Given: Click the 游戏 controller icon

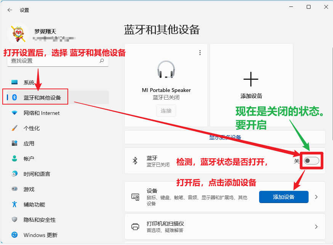Looking at the screenshot, I should click(14, 189).
